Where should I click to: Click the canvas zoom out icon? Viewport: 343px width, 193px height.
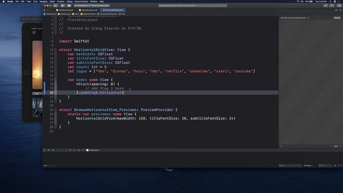[331, 146]
